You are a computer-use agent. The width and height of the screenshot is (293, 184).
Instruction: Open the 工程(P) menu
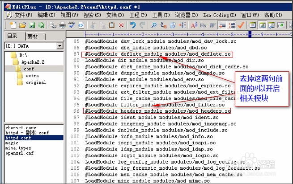(138, 15)
